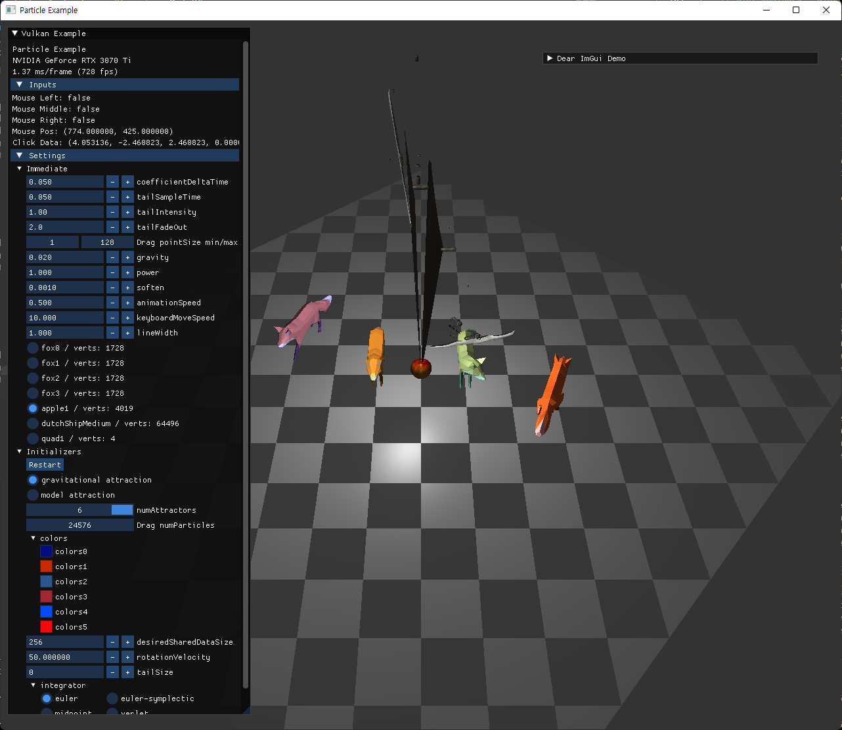
Task: Collapse the Immediate tree node
Action: click(20, 169)
